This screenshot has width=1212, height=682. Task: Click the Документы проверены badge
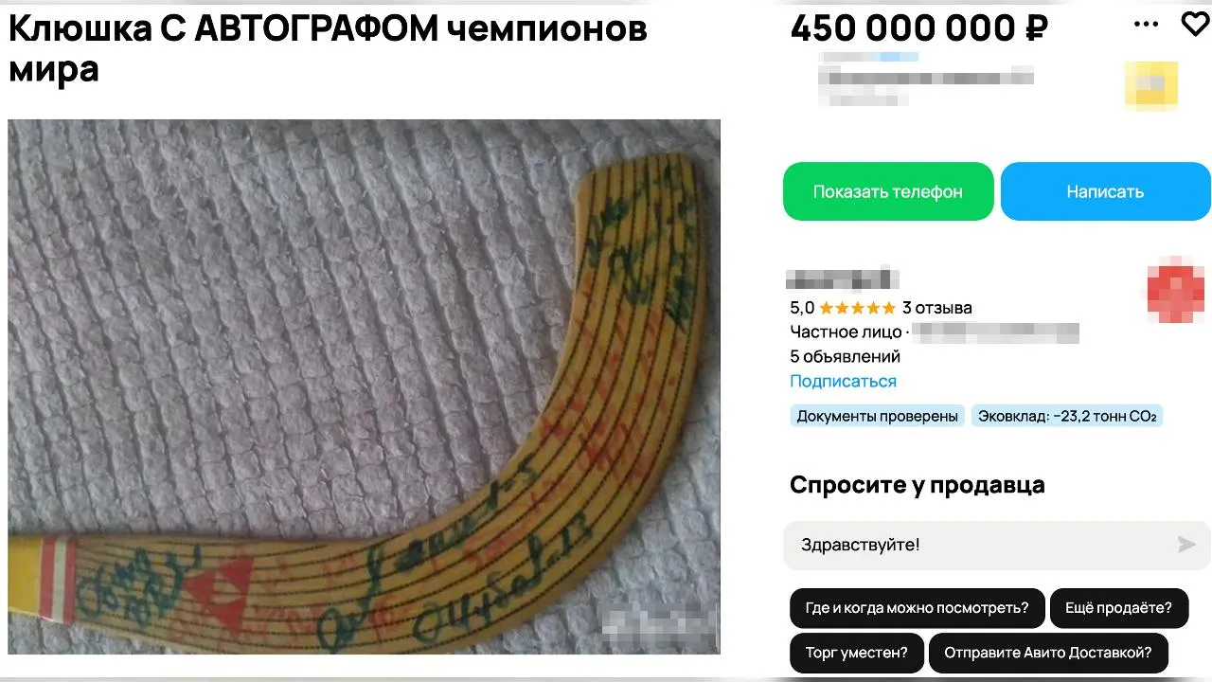pos(877,416)
